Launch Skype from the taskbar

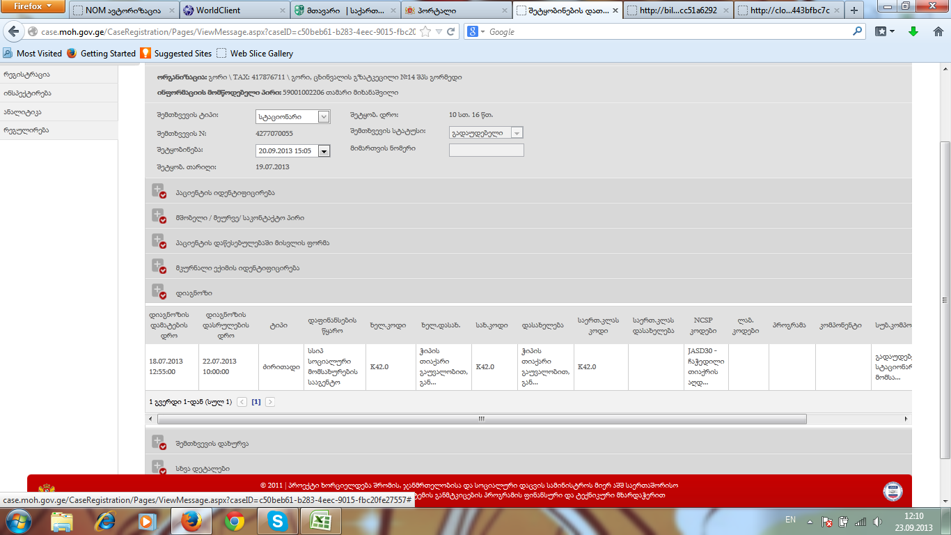tap(277, 521)
